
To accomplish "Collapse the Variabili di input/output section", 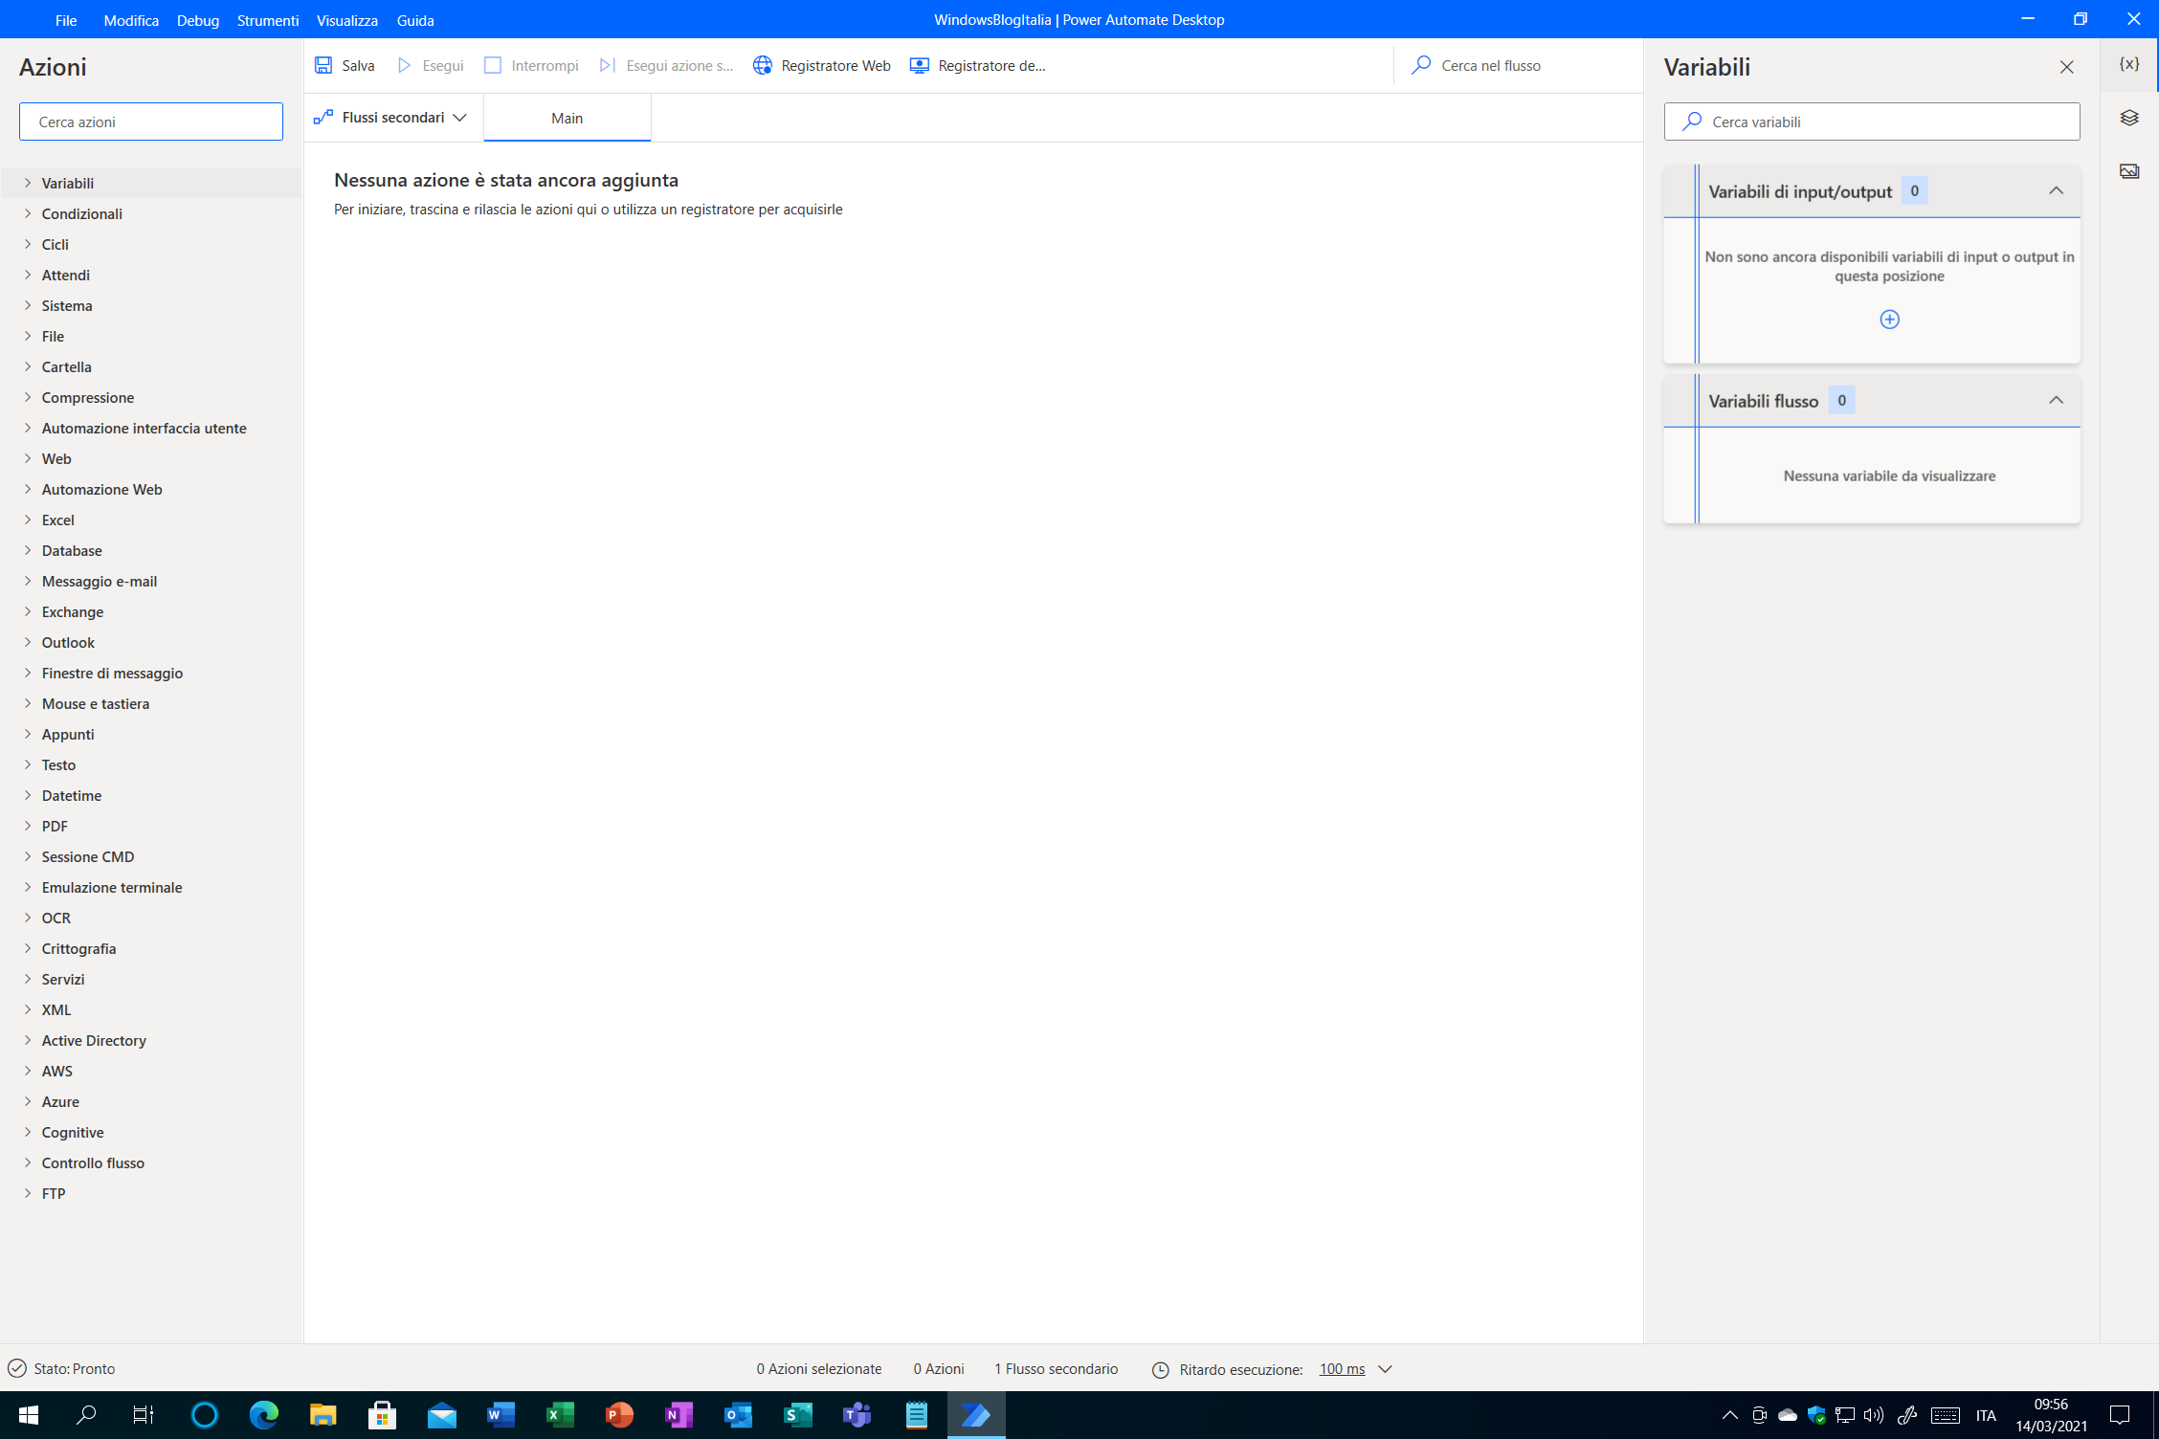I will pos(2057,189).
